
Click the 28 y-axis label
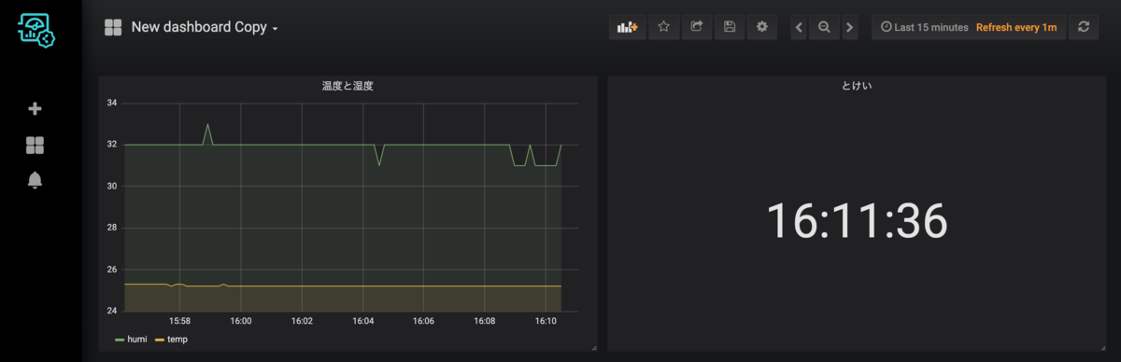112,228
